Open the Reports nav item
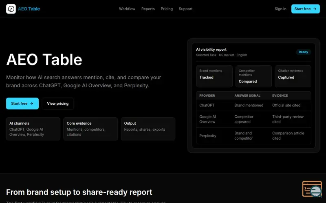Viewport: 326px width, 203px height. click(148, 9)
